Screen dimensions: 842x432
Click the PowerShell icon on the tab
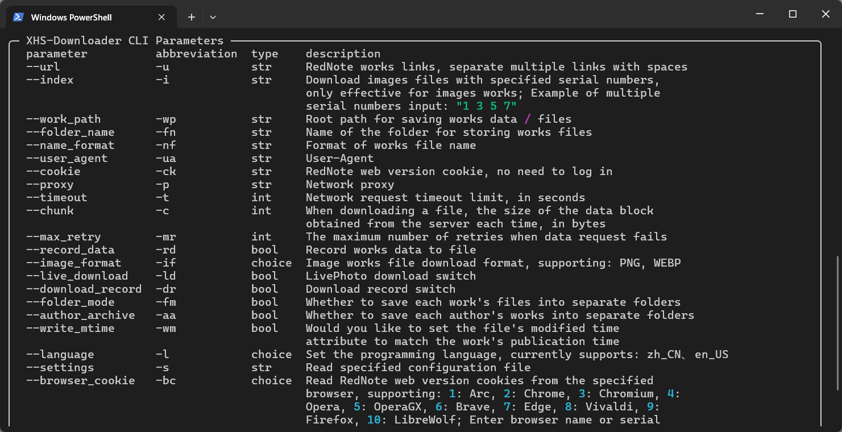point(19,17)
